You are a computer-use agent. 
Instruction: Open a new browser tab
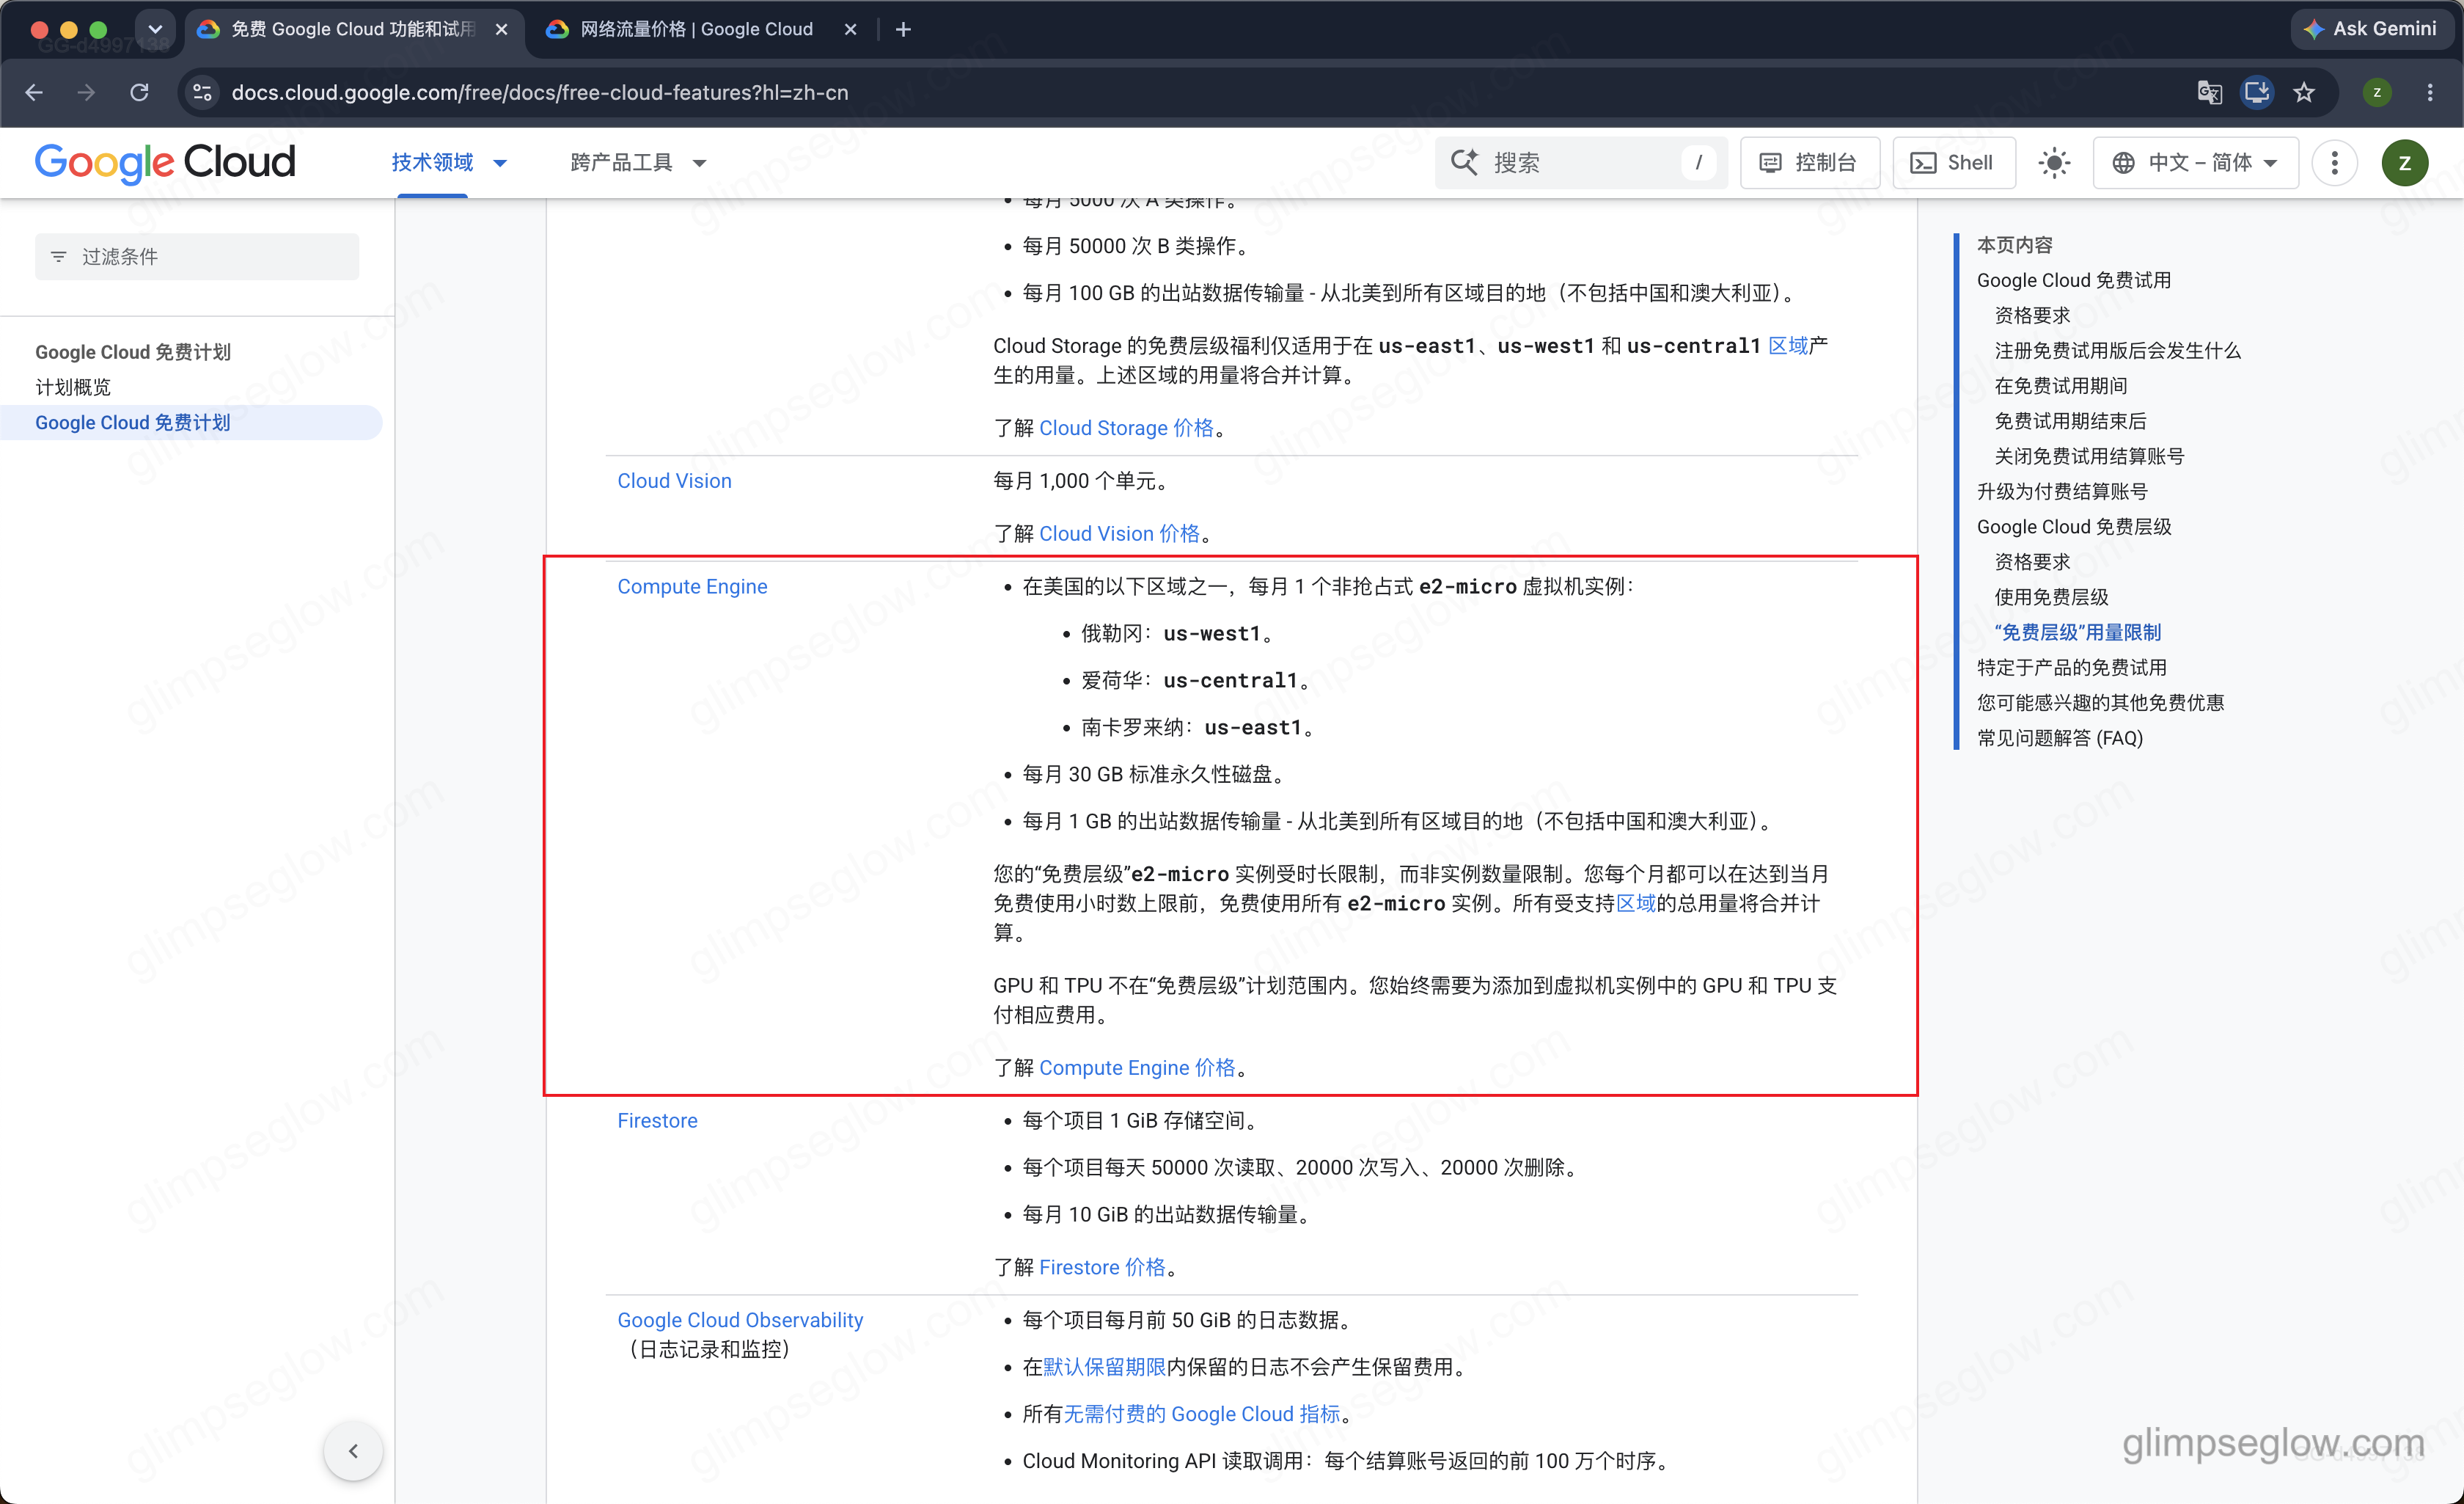903,29
